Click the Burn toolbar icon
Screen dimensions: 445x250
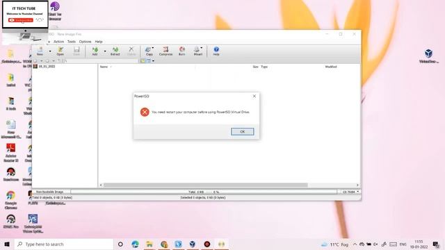(x=182, y=51)
